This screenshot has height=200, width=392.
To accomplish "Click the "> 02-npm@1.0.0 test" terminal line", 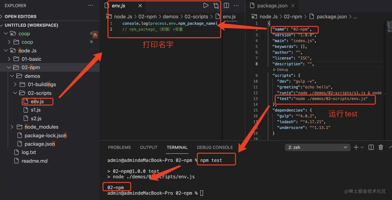I will tap(133, 171).
